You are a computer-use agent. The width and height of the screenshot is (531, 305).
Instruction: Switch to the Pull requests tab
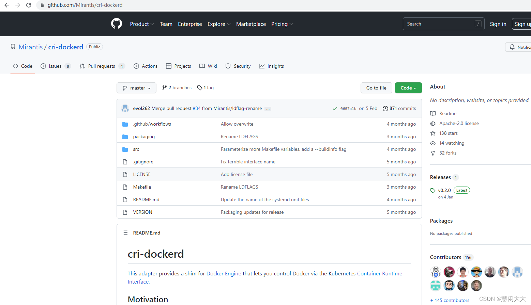pyautogui.click(x=102, y=66)
